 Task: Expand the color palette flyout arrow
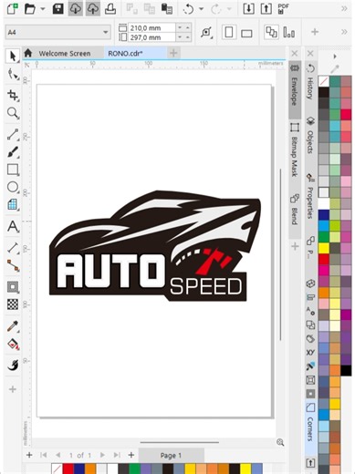pyautogui.click(x=335, y=57)
